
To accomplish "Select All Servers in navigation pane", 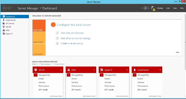I will point(10,23).
